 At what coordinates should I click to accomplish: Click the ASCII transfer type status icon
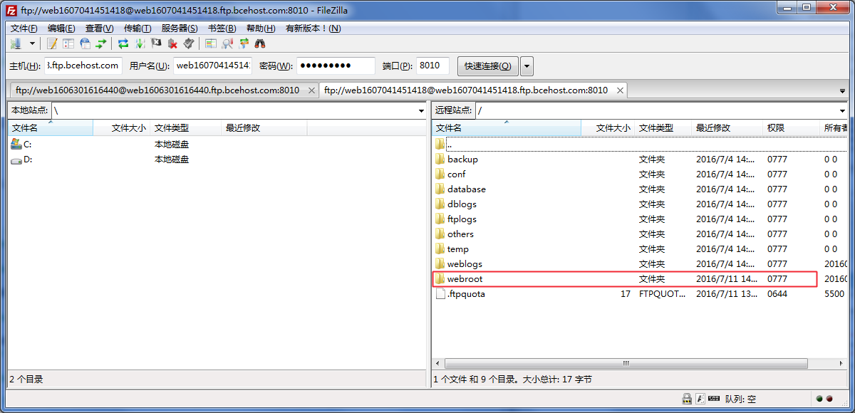[x=700, y=399]
